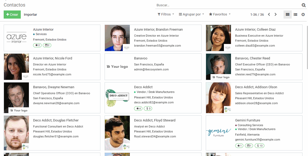Click the Deco Addict logo thumbnail
This screenshot has height=156, width=308.
tap(117, 98)
